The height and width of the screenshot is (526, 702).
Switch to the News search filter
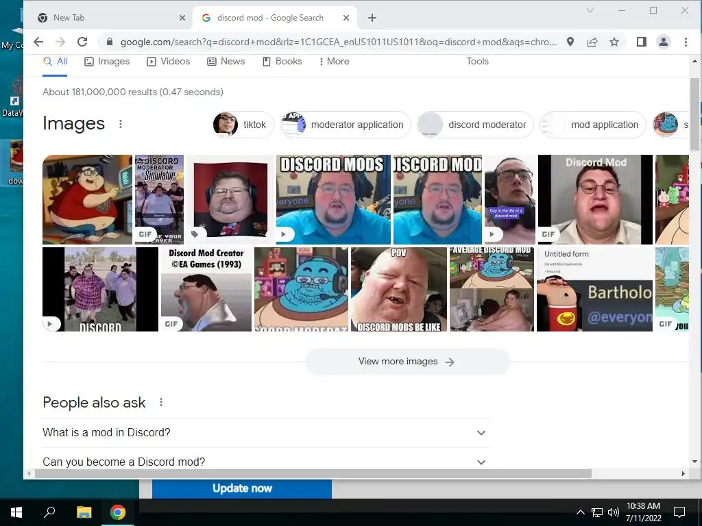point(226,61)
